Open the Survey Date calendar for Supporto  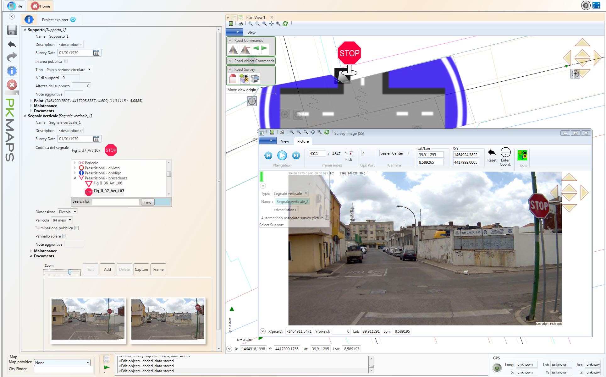(x=96, y=53)
